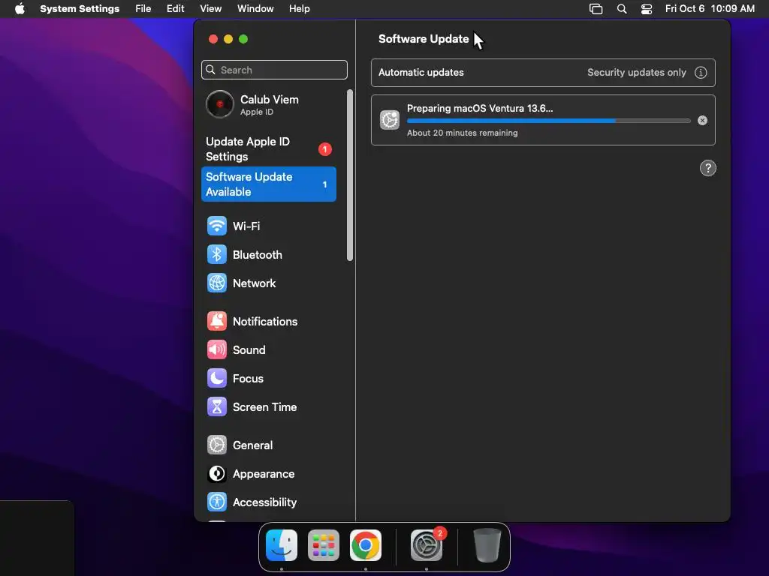769x576 pixels.
Task: Open the File menu
Action: [143, 9]
